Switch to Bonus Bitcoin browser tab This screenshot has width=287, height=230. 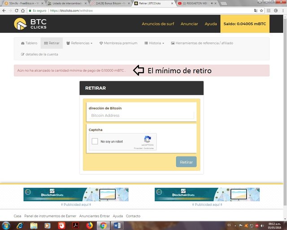tap(110, 3)
